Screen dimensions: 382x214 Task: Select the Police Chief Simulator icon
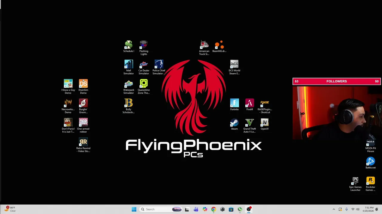tap(159, 67)
